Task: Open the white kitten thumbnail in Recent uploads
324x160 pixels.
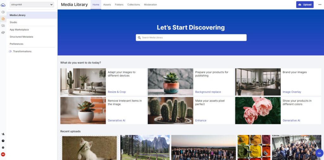Action: pos(89,148)
